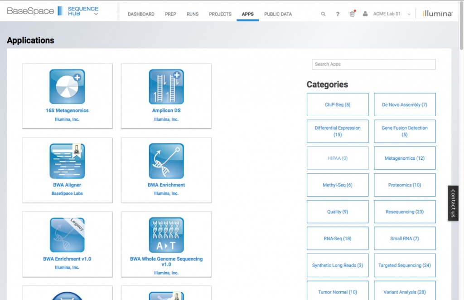Filter by Small RNA (7) category
464x300 pixels.
pos(405,238)
